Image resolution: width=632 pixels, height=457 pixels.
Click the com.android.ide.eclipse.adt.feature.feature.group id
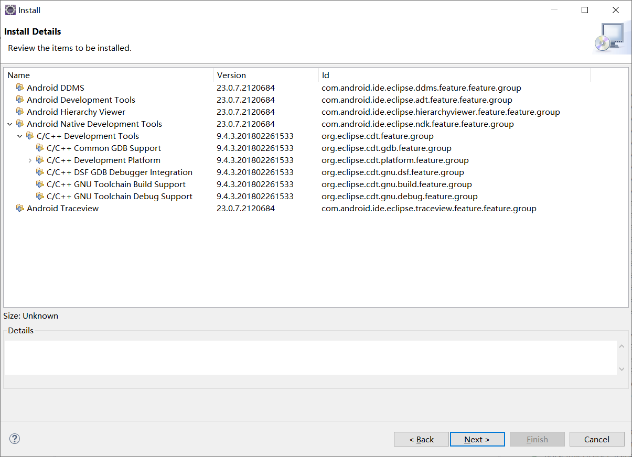click(x=417, y=100)
